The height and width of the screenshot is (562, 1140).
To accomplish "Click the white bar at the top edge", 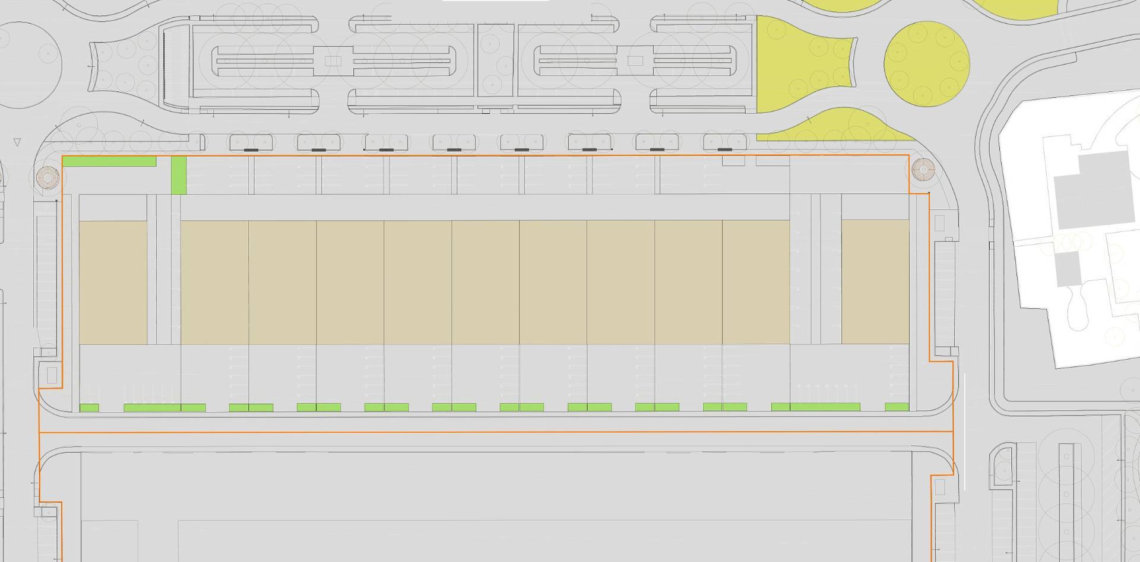I will tap(495, 1).
